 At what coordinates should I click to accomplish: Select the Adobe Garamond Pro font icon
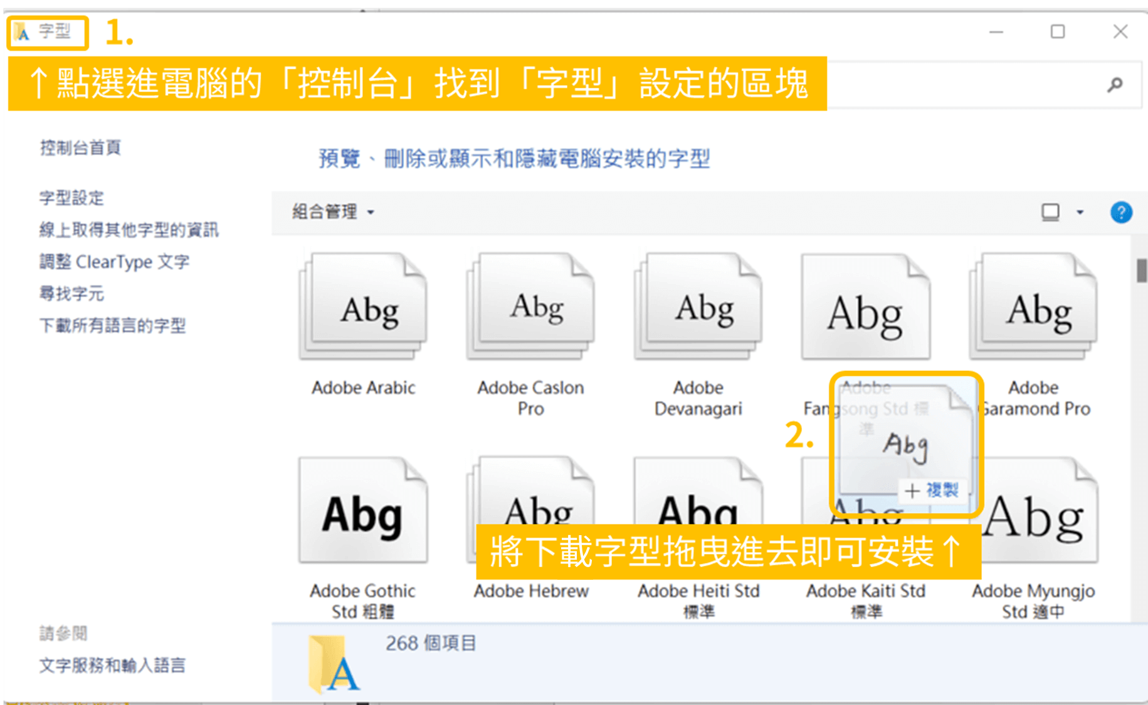point(1033,306)
